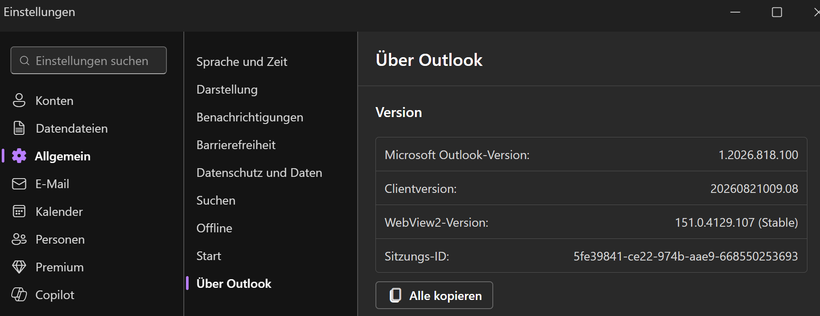Click the Sitzungs-ID value 5fe39841-ce22-974b-aae9-668550253693

(686, 256)
